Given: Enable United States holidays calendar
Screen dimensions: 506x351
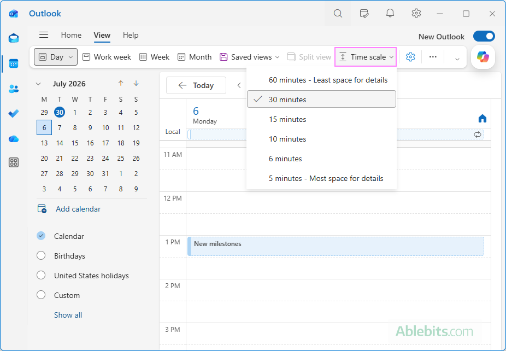Looking at the screenshot, I should [41, 275].
